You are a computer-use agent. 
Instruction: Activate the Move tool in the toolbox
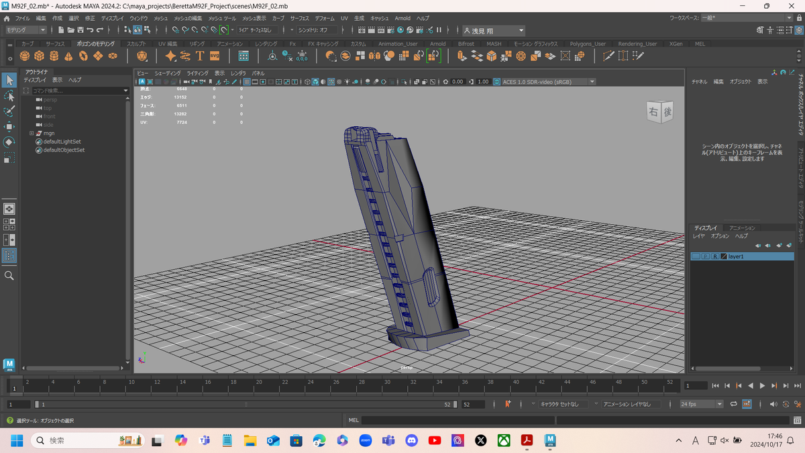coord(9,127)
